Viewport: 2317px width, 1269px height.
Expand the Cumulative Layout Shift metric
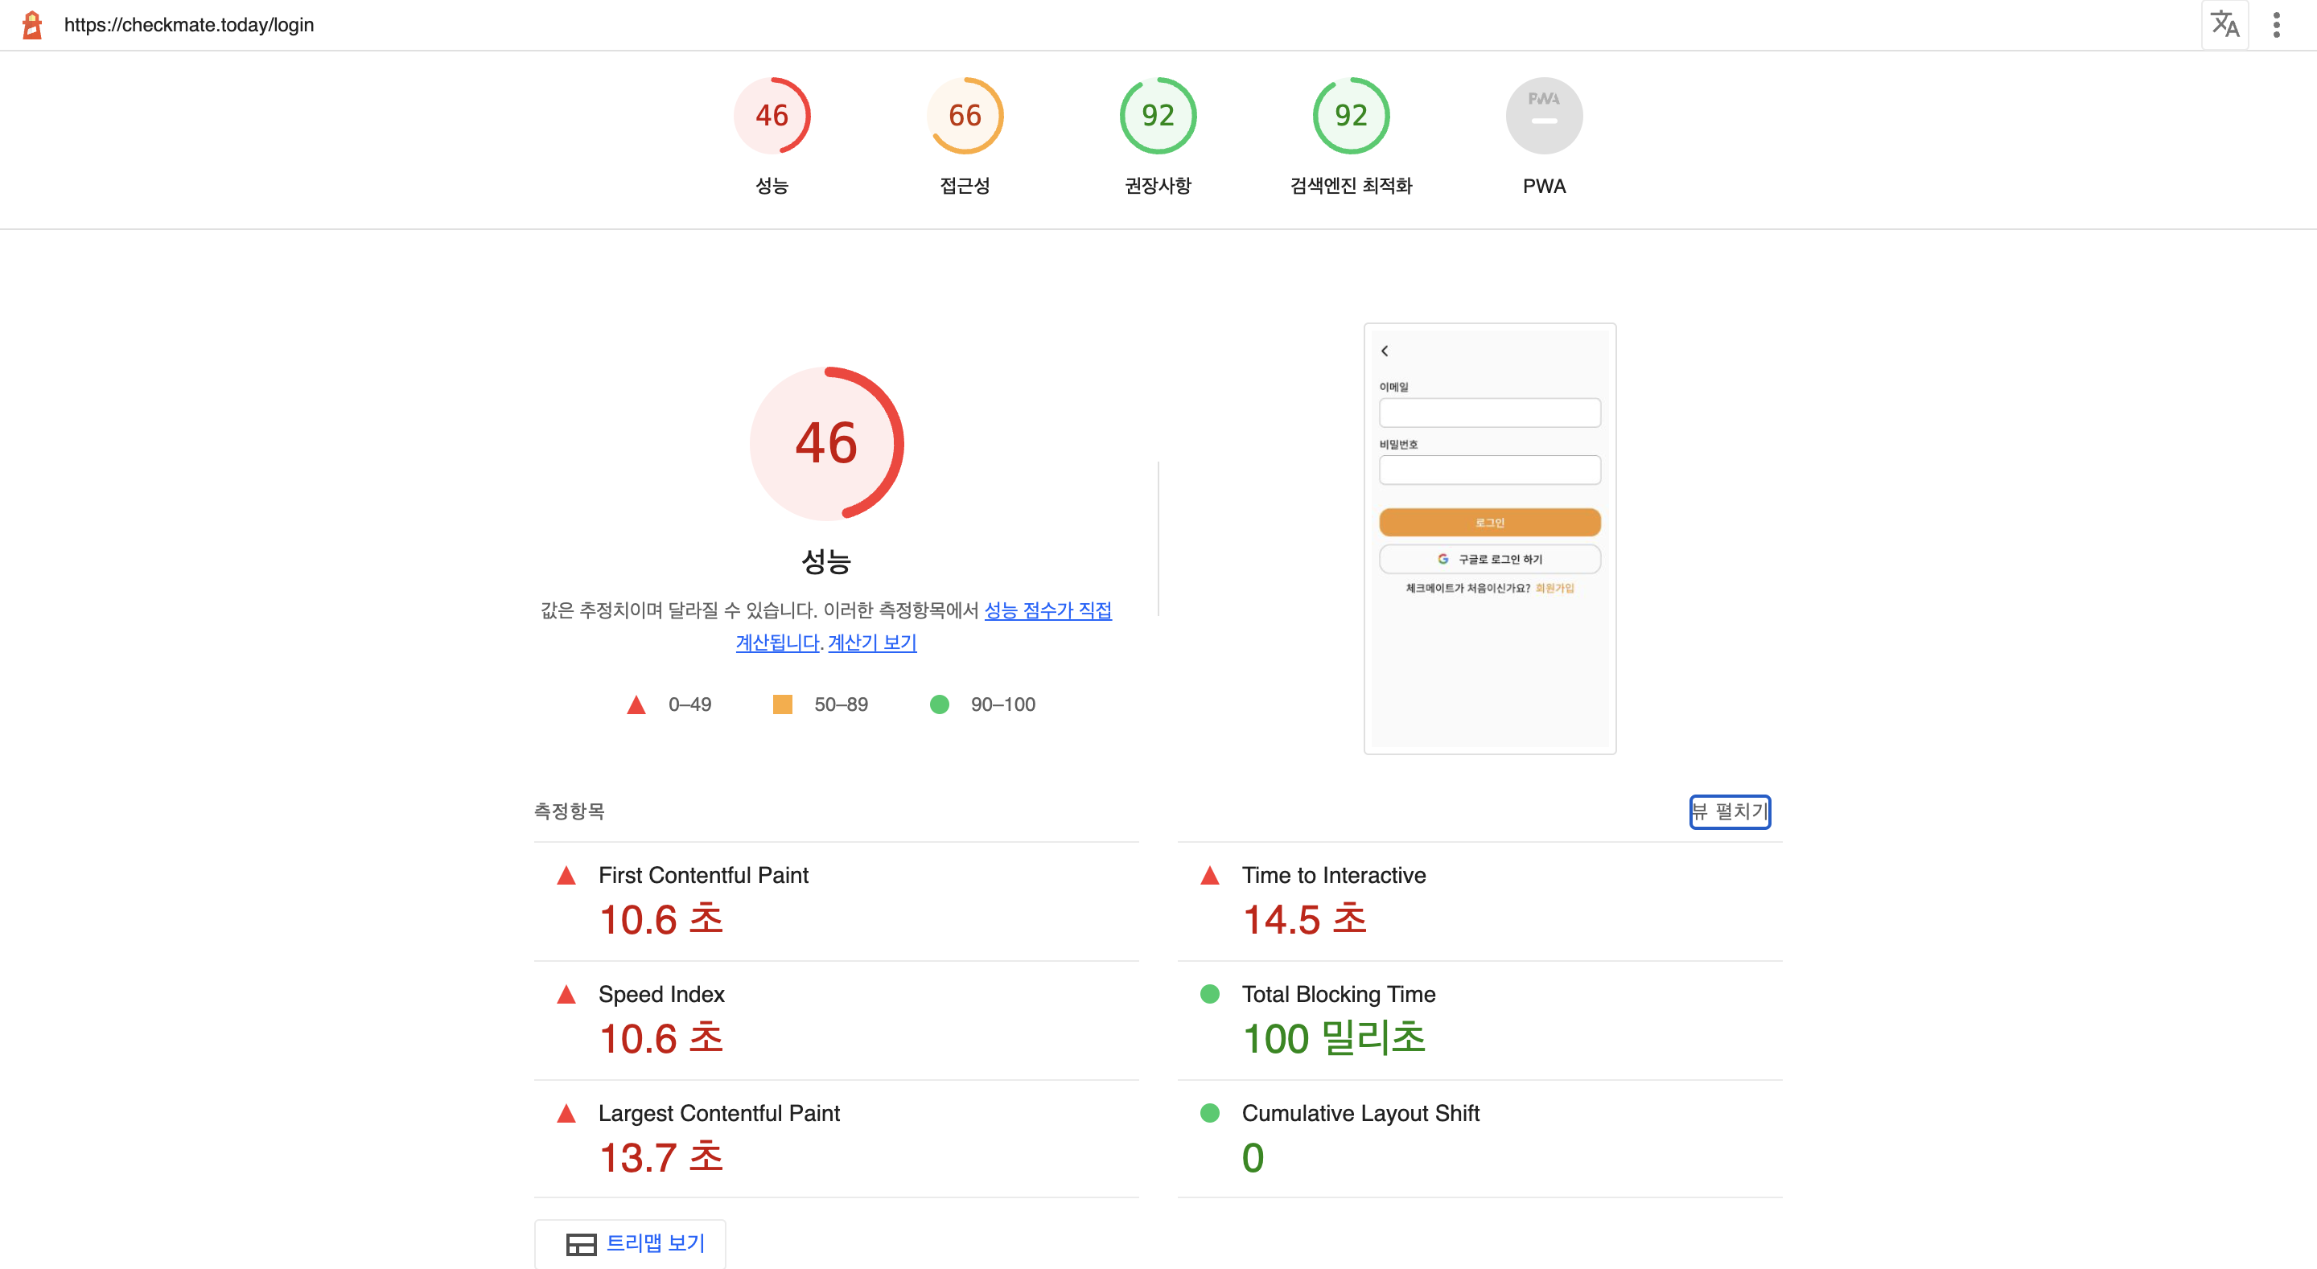[x=1359, y=1112]
